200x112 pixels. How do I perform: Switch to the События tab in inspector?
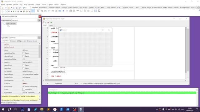coord(13,41)
